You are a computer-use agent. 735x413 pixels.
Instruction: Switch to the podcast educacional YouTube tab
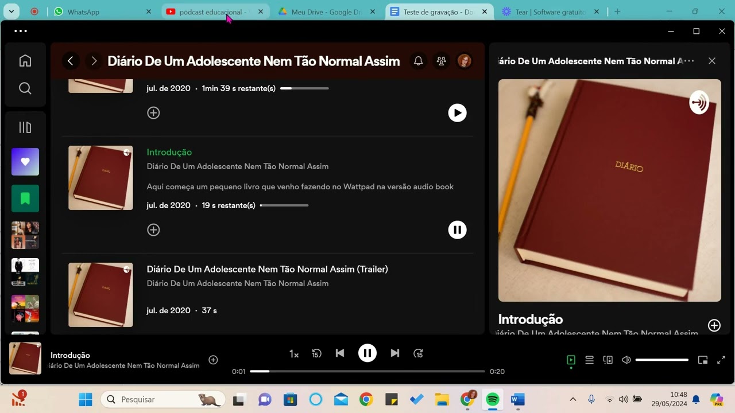pyautogui.click(x=215, y=11)
